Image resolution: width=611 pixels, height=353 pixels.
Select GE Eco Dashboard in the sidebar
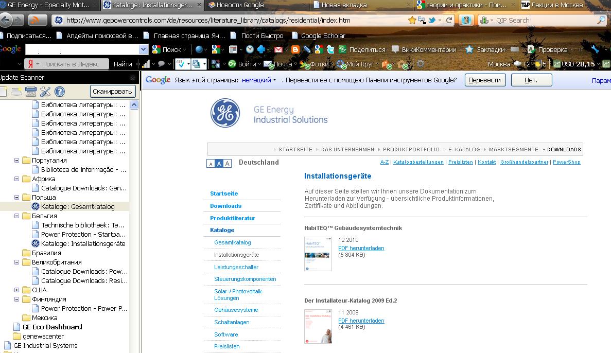tap(52, 327)
